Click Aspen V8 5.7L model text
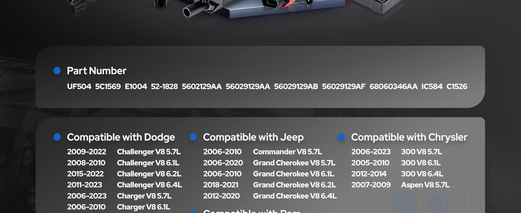Viewport: 521px width, 213px height. click(425, 185)
